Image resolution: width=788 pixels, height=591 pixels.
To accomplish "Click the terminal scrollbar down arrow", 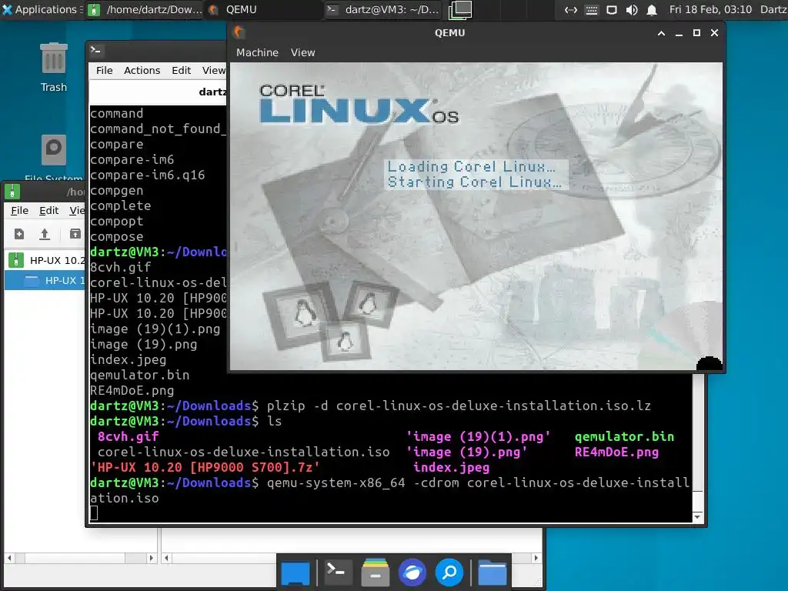I will (697, 516).
